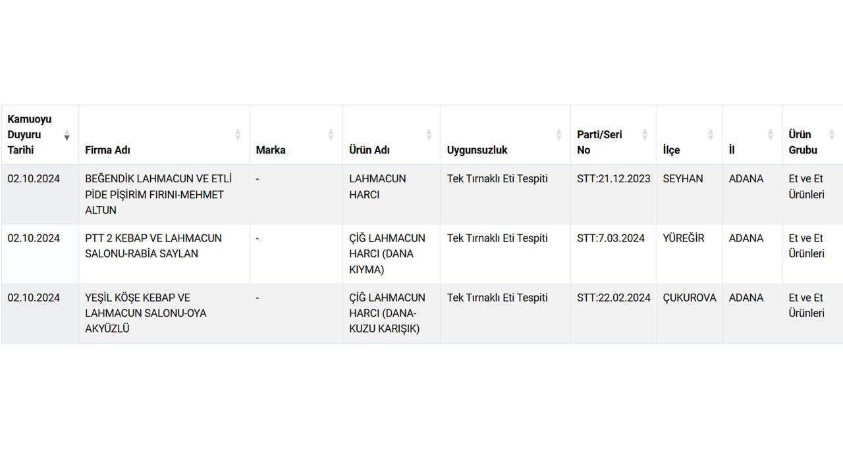Click sort arrows in Ürün Grubu column
843x474 pixels.
tap(832, 135)
